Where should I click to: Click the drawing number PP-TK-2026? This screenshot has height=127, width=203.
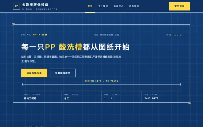(40, 35)
